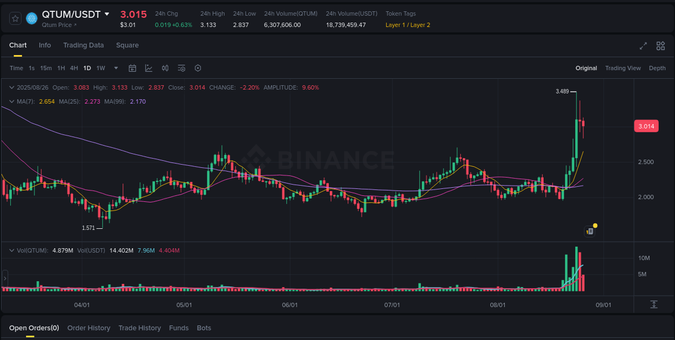Click the yellow notification dot near the chart
Screen dimensions: 675x340
click(595, 225)
